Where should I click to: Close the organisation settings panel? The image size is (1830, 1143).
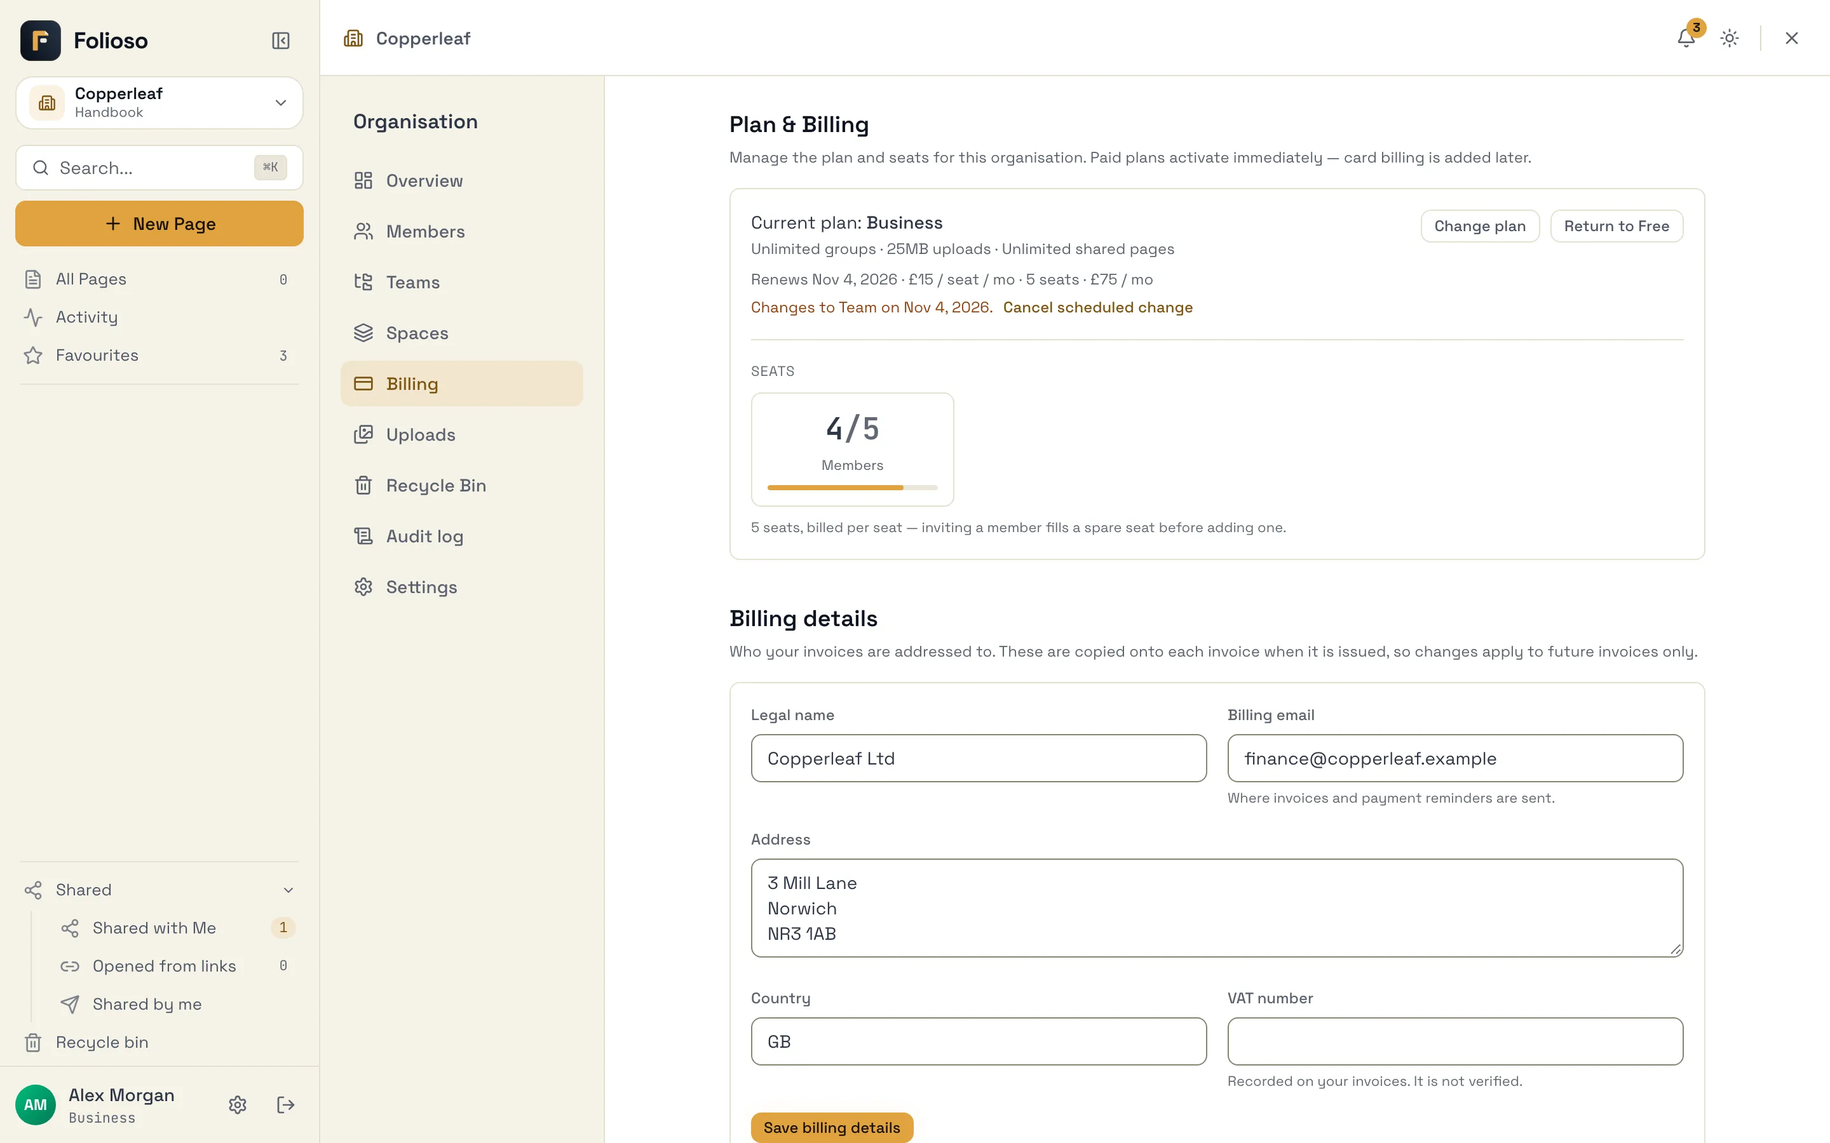1791,38
